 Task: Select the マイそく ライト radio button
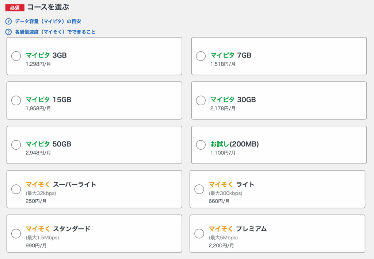(199, 189)
